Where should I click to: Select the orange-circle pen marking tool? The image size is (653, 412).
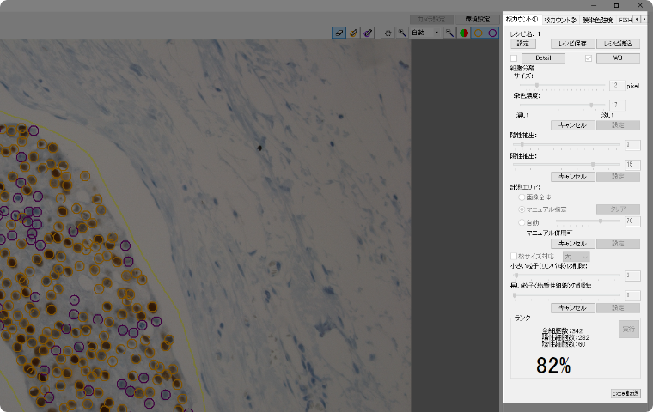pos(353,33)
